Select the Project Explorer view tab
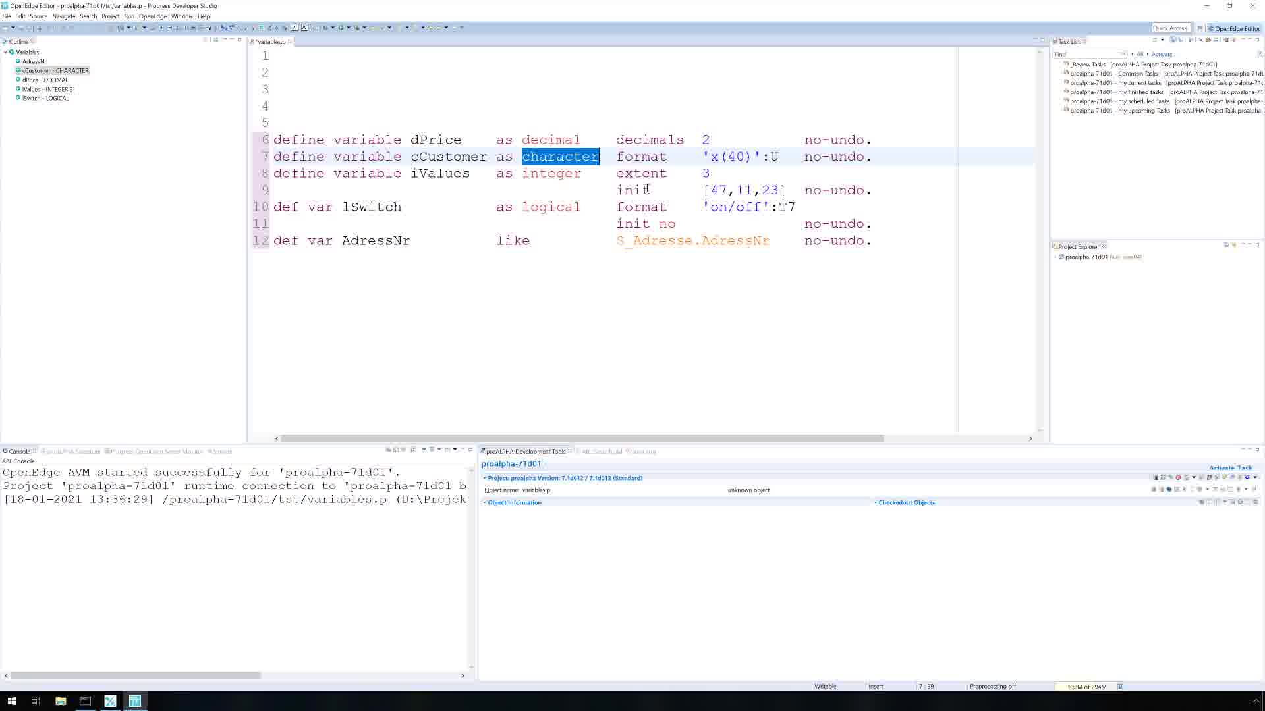This screenshot has width=1265, height=711. [1079, 247]
